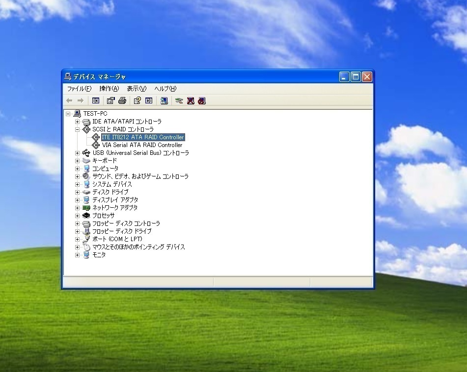Expand the キーボード node
The image size is (467, 372).
point(78,161)
